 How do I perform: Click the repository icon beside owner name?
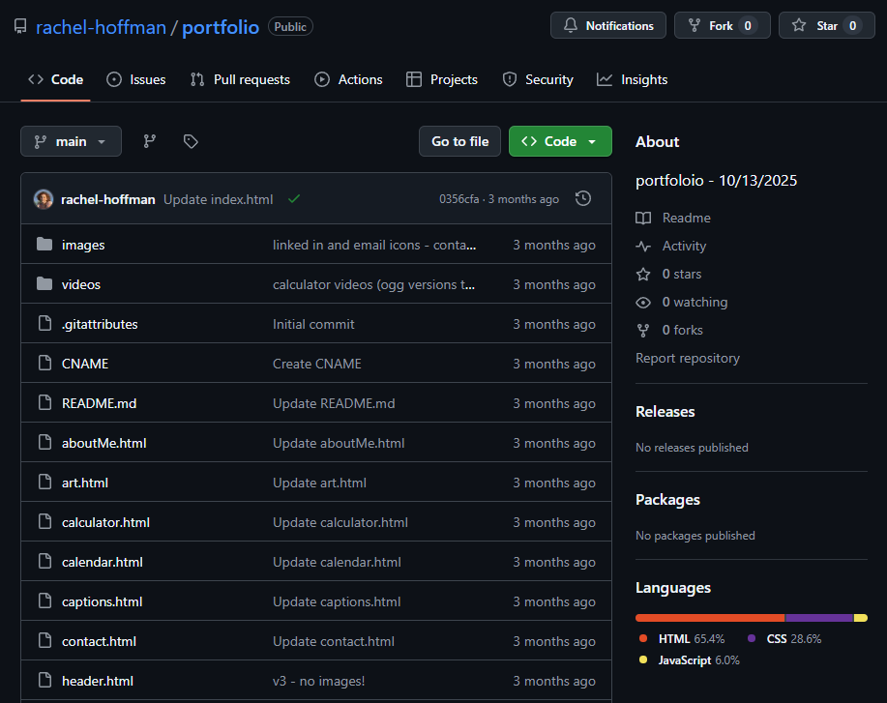click(20, 26)
